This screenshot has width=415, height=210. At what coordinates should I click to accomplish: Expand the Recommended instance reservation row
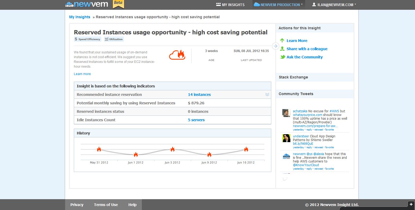pos(267,95)
